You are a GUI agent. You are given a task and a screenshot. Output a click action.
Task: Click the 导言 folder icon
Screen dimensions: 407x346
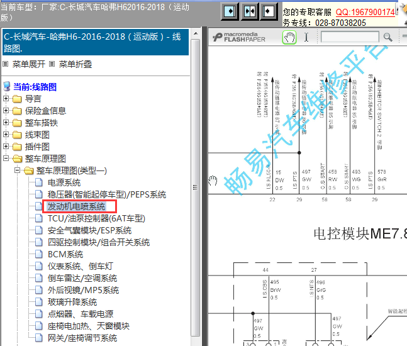pos(17,99)
